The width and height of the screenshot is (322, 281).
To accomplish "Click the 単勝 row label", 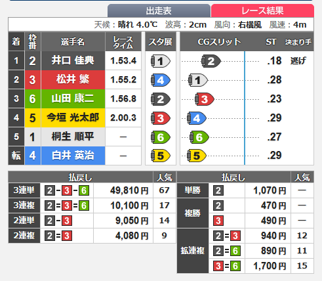I will point(193,190).
